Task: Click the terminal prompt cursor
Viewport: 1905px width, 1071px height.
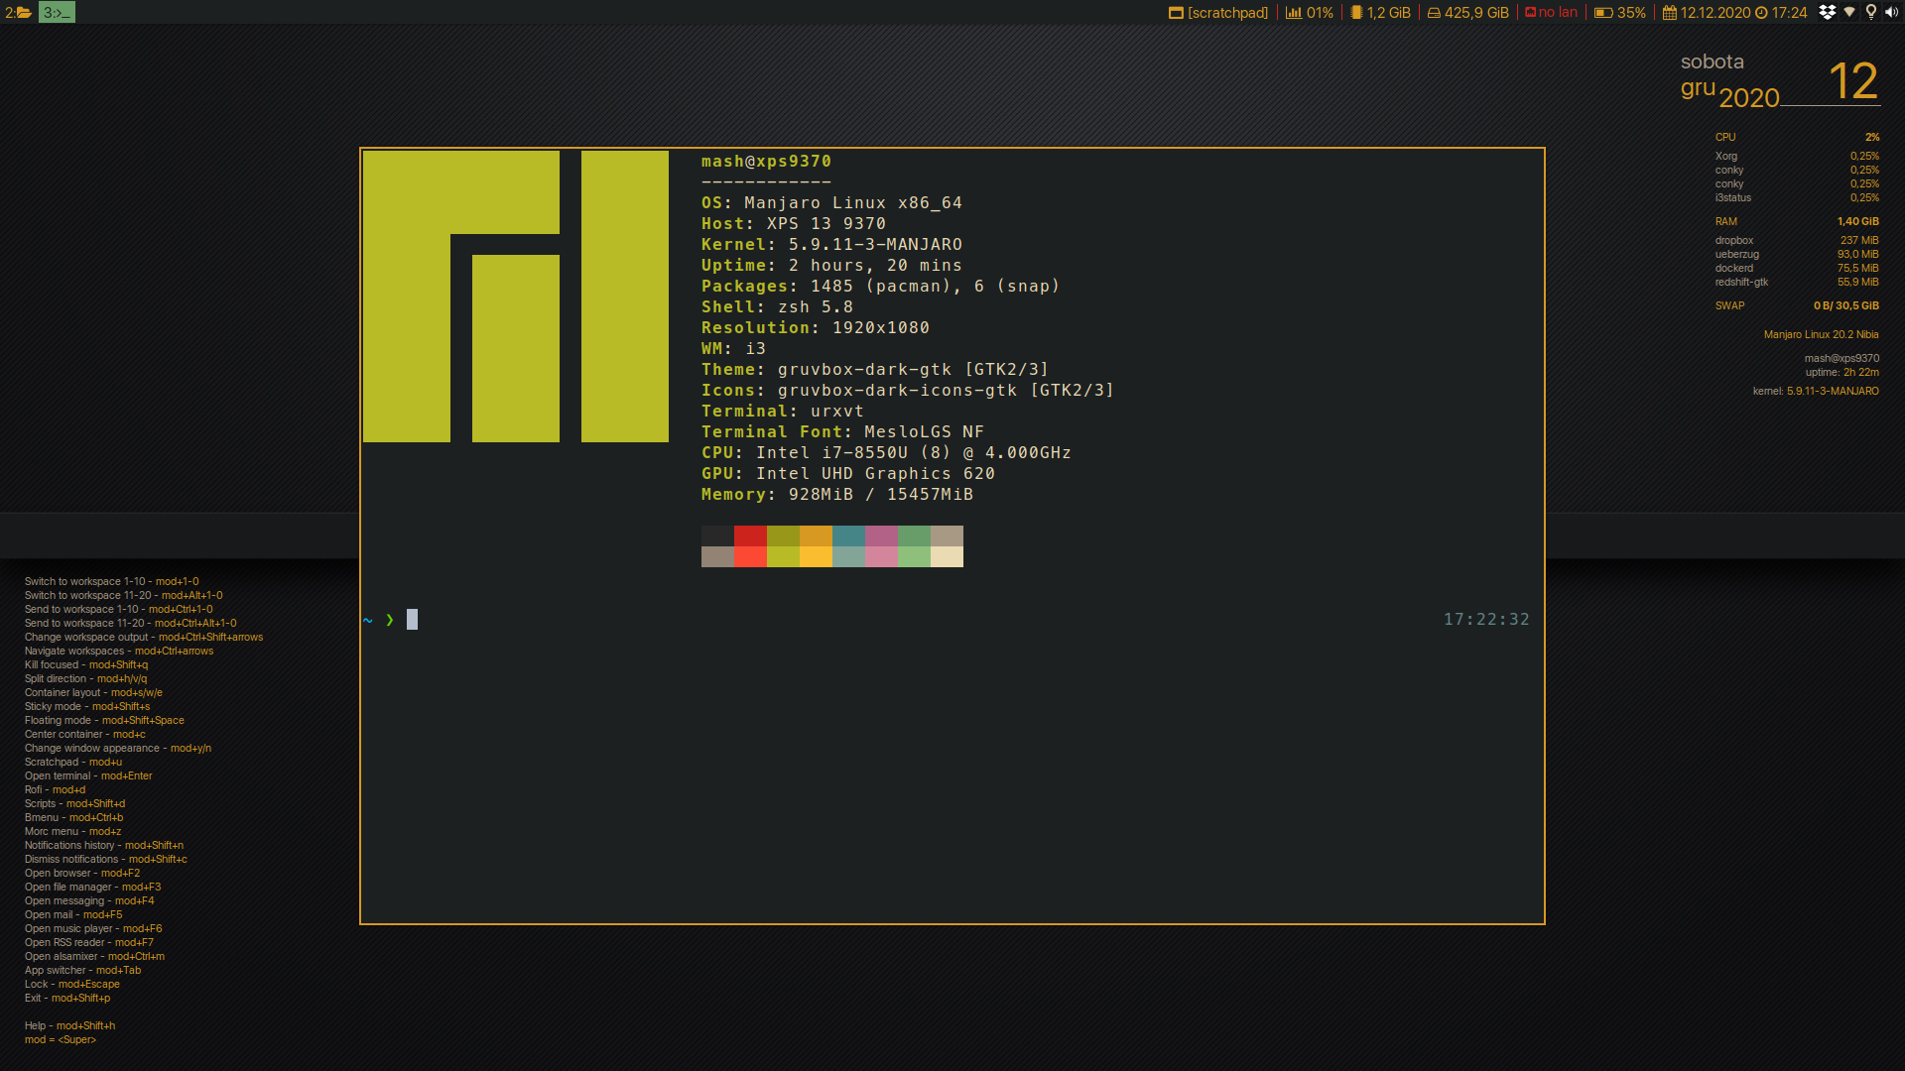Action: 412,620
